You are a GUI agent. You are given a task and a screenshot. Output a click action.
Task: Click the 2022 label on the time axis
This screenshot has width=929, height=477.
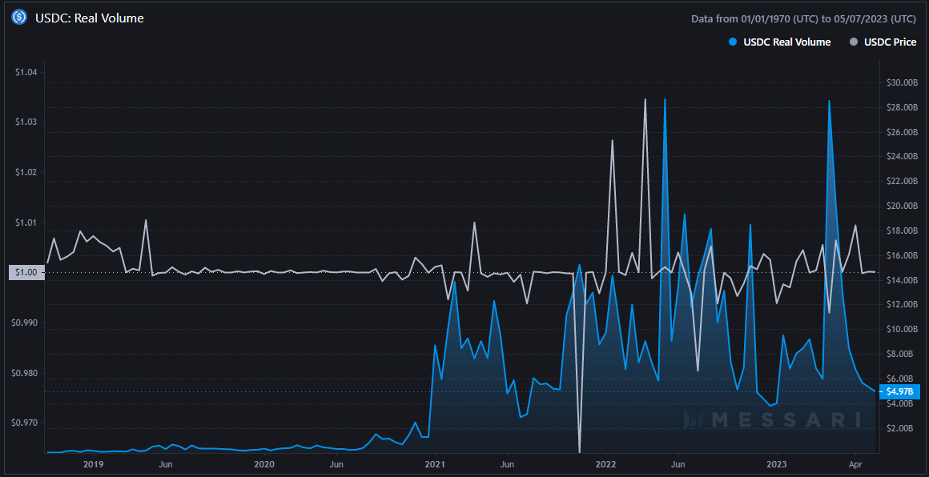tap(606, 464)
